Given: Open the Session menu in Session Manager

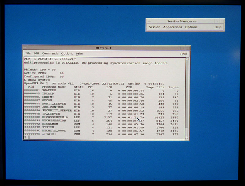Looking at the screenshot, I should tap(155, 27).
